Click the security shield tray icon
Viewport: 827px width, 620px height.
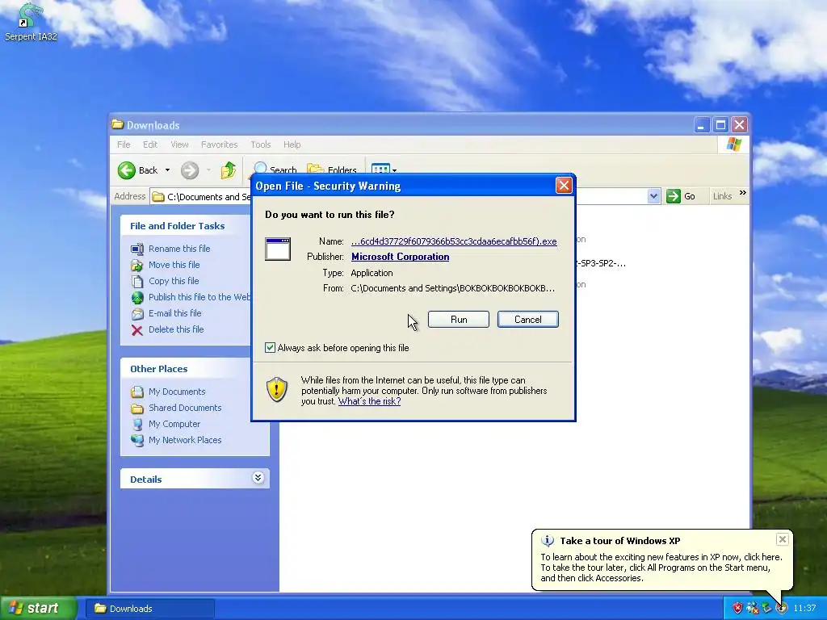(x=737, y=609)
